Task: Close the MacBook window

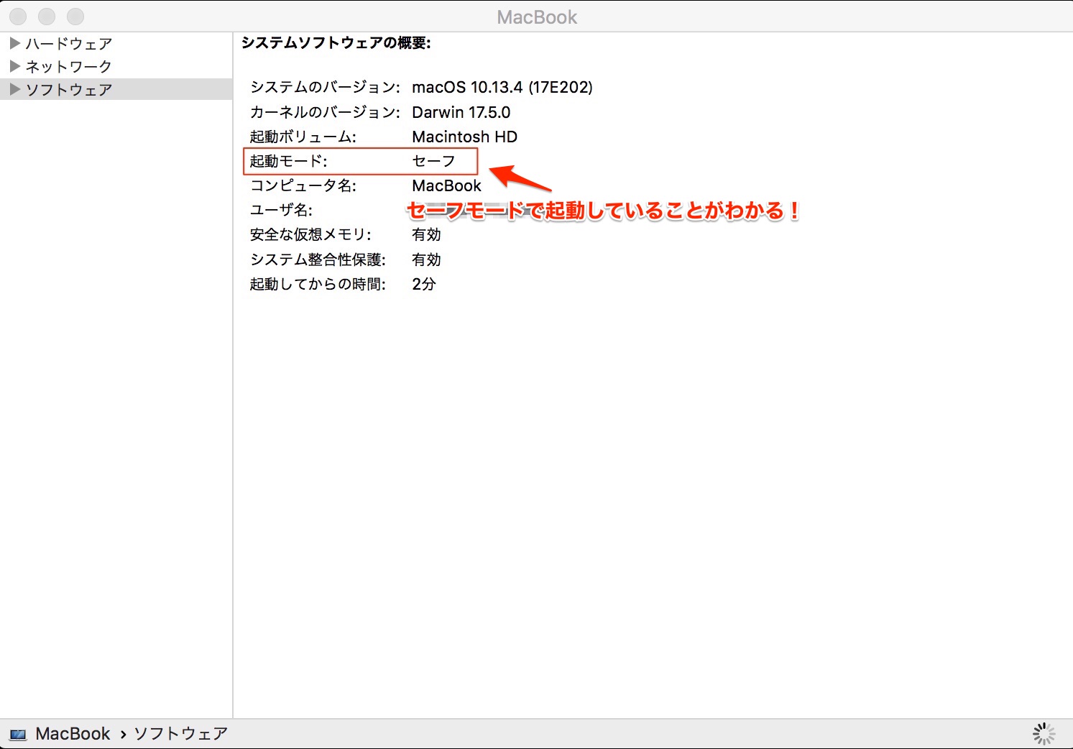Action: click(x=18, y=17)
